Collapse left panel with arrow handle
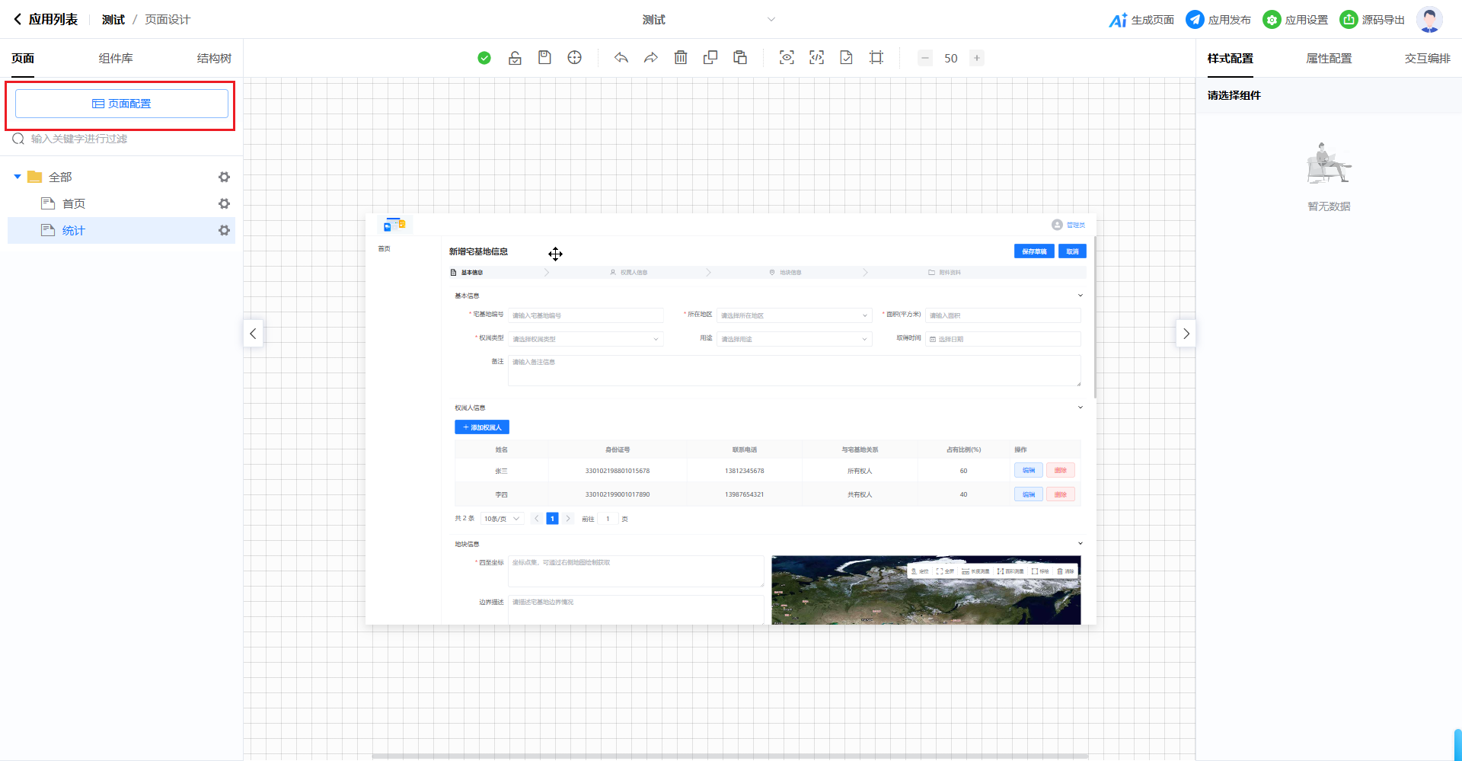This screenshot has height=761, width=1462. tap(253, 334)
